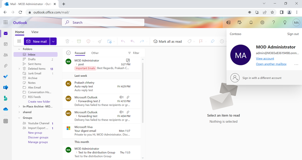The width and height of the screenshot is (302, 160).
Task: Open Files paperclip in left rail
Action: (6, 66)
